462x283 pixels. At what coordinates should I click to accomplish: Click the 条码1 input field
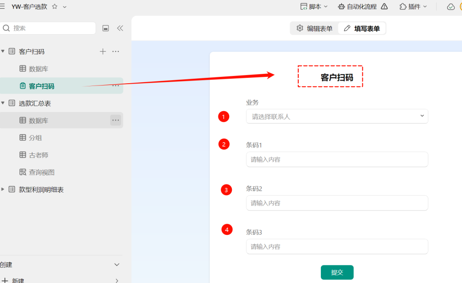337,159
